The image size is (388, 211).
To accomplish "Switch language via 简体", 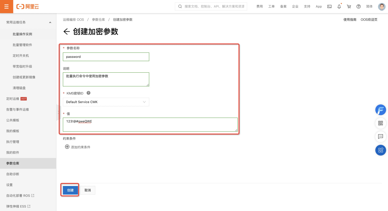I will click(x=369, y=6).
